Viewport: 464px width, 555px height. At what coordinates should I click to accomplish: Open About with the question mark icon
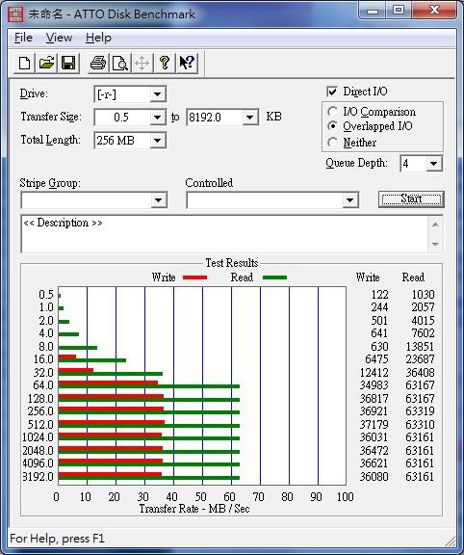click(x=164, y=64)
